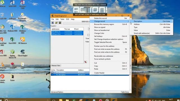180x101 pixels.
Task: Select Description in Change record submenu
Action: point(151,21)
